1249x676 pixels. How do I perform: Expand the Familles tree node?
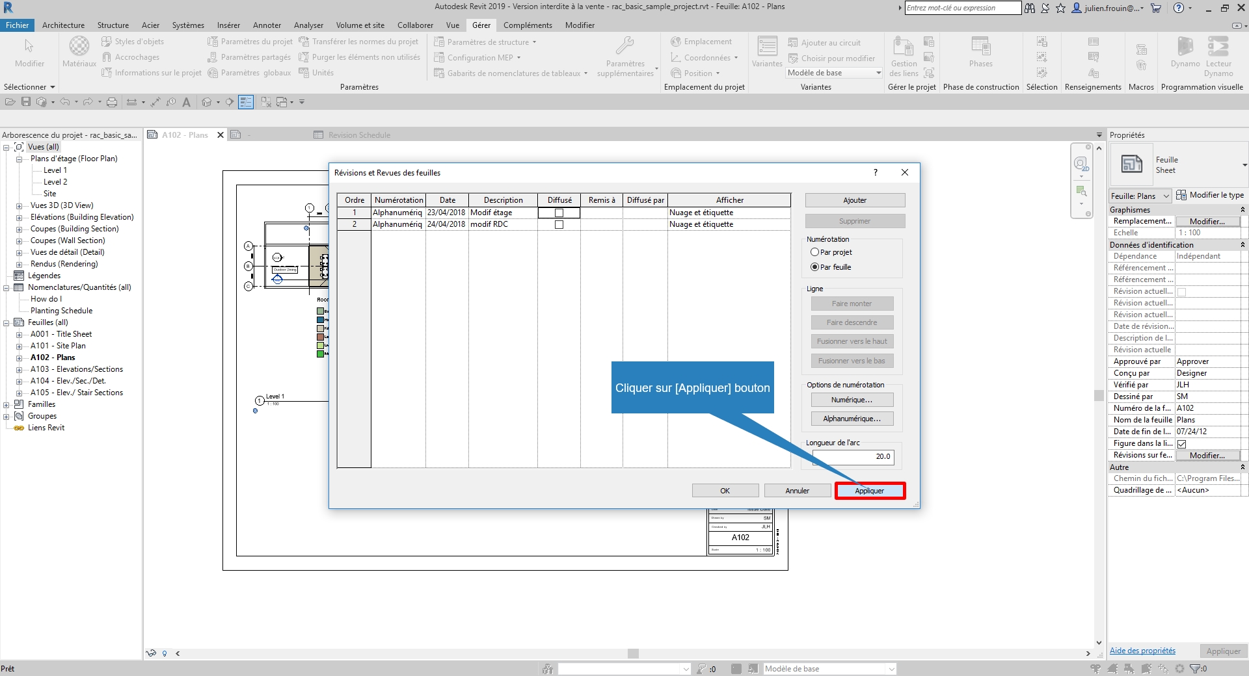(7, 404)
